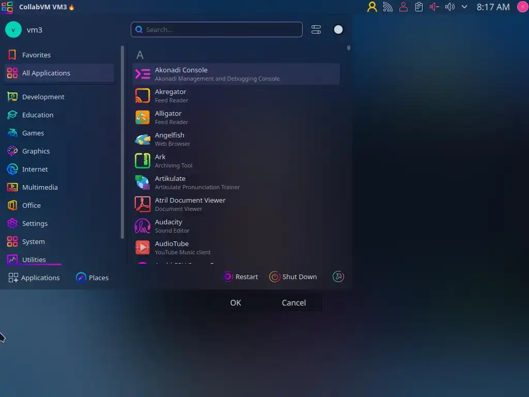Open the Ark archiving tool icon

pyautogui.click(x=143, y=161)
